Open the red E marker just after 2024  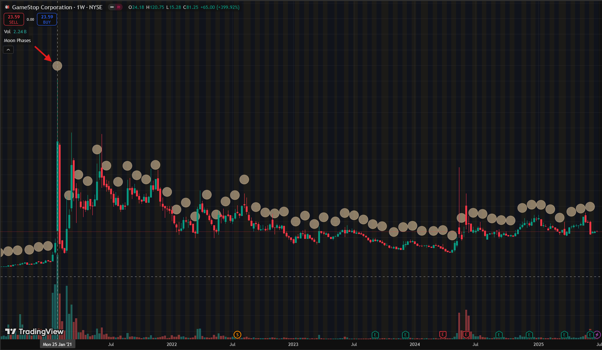tap(443, 335)
